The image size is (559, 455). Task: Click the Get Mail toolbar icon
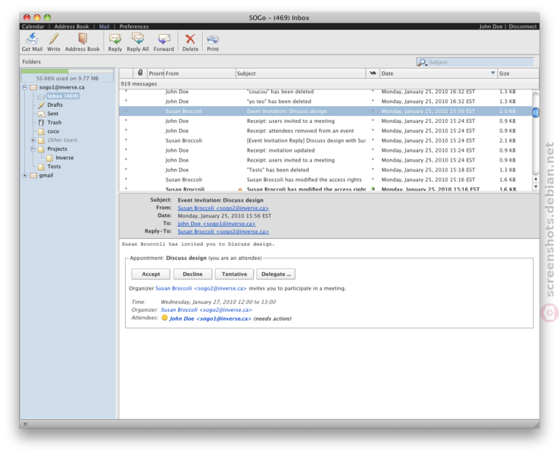point(32,39)
